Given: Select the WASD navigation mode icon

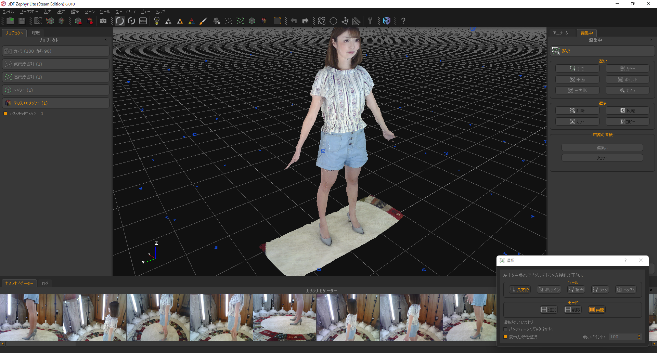Looking at the screenshot, I should 143,21.
